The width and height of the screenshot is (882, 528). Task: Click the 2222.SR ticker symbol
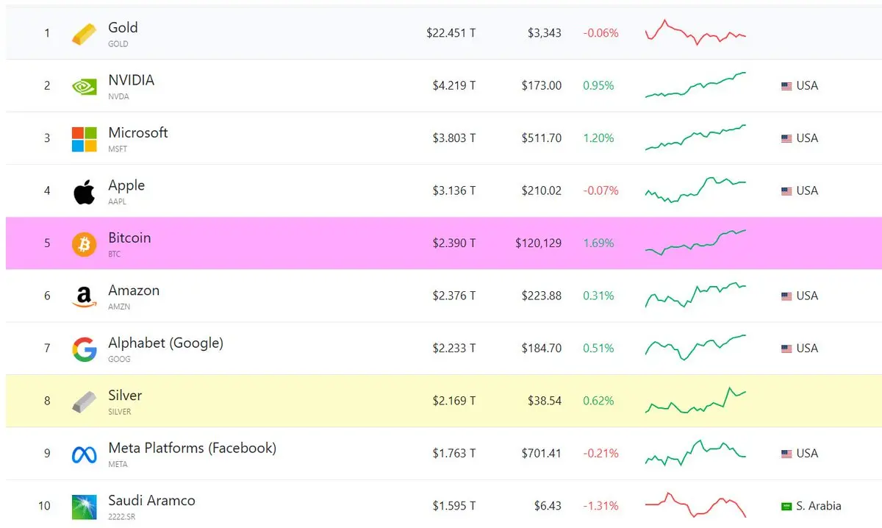[x=122, y=517]
